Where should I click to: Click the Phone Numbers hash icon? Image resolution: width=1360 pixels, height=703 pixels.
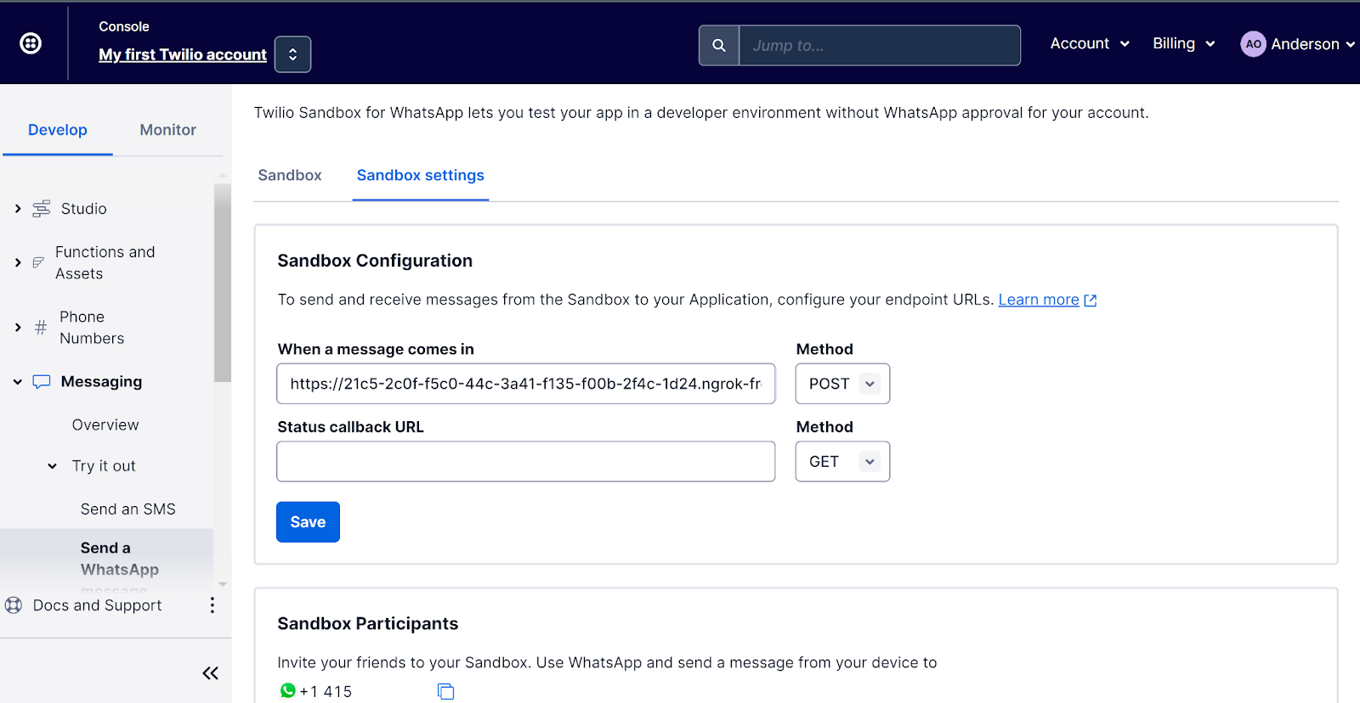click(40, 328)
